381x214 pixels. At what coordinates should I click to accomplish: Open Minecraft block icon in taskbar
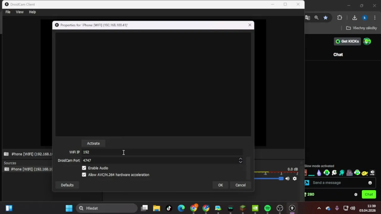pyautogui.click(x=243, y=208)
